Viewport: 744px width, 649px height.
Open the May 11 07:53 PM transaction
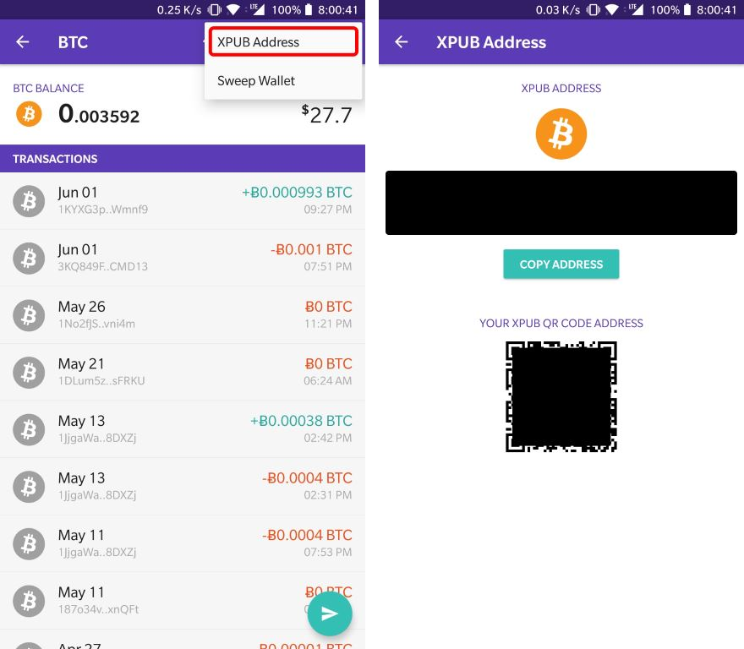pos(183,543)
